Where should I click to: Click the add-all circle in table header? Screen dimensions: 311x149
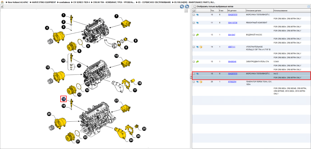[x=194, y=11]
